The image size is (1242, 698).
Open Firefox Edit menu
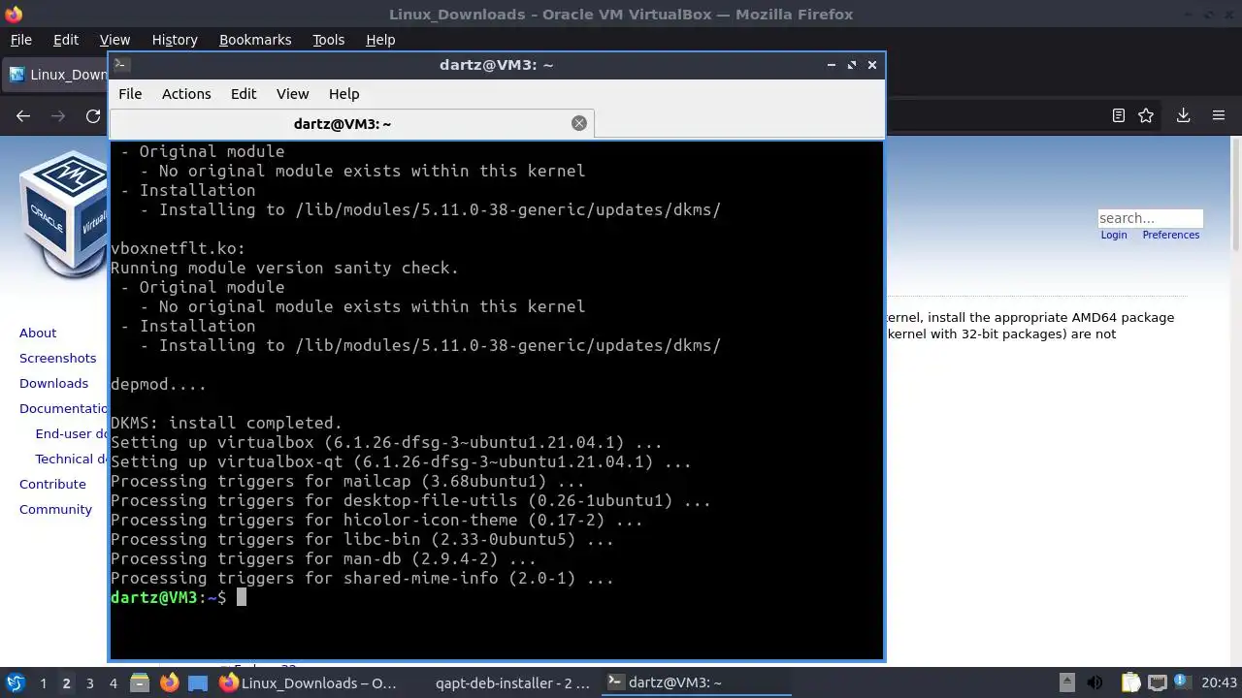click(x=66, y=40)
